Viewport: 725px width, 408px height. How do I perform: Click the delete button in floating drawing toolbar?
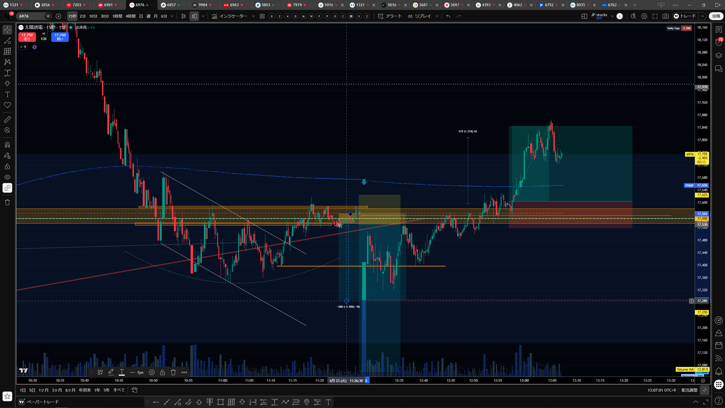173,372
